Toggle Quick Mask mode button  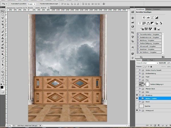(x=3, y=92)
